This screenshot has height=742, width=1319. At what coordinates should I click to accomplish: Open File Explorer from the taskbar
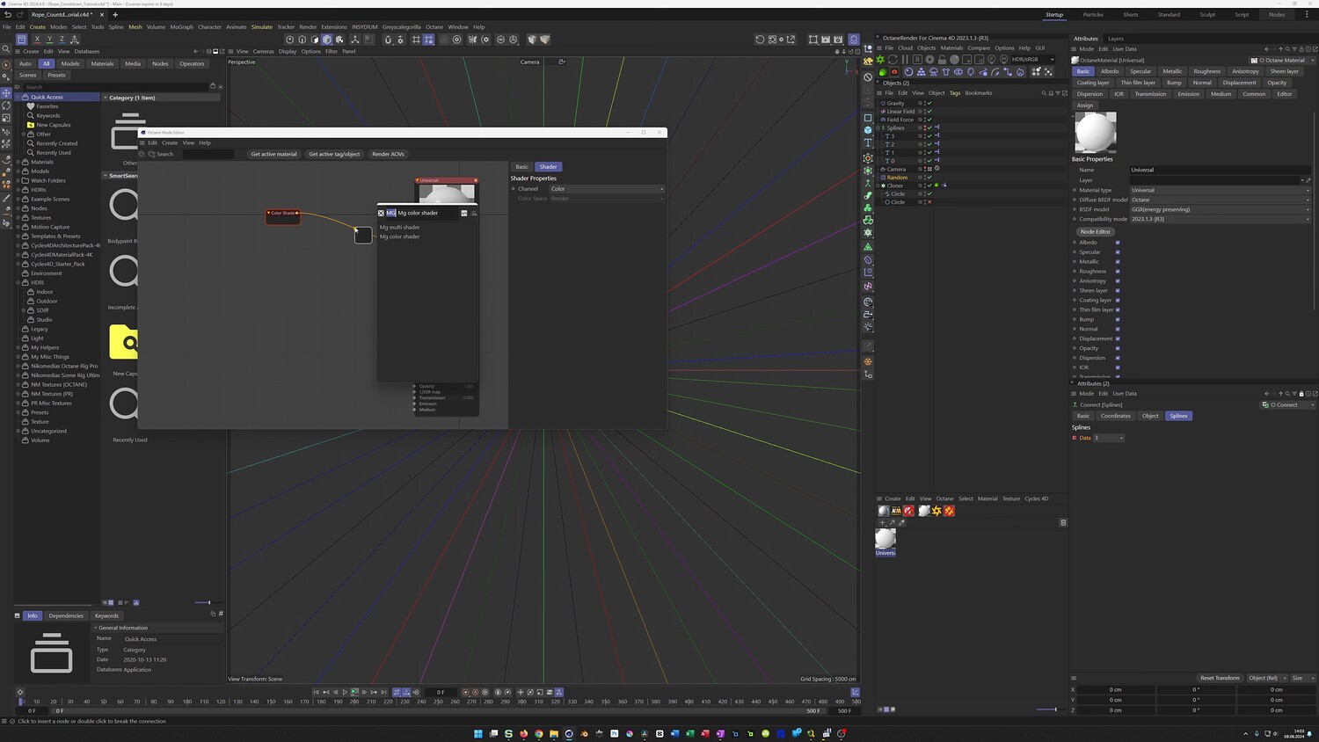(x=554, y=733)
